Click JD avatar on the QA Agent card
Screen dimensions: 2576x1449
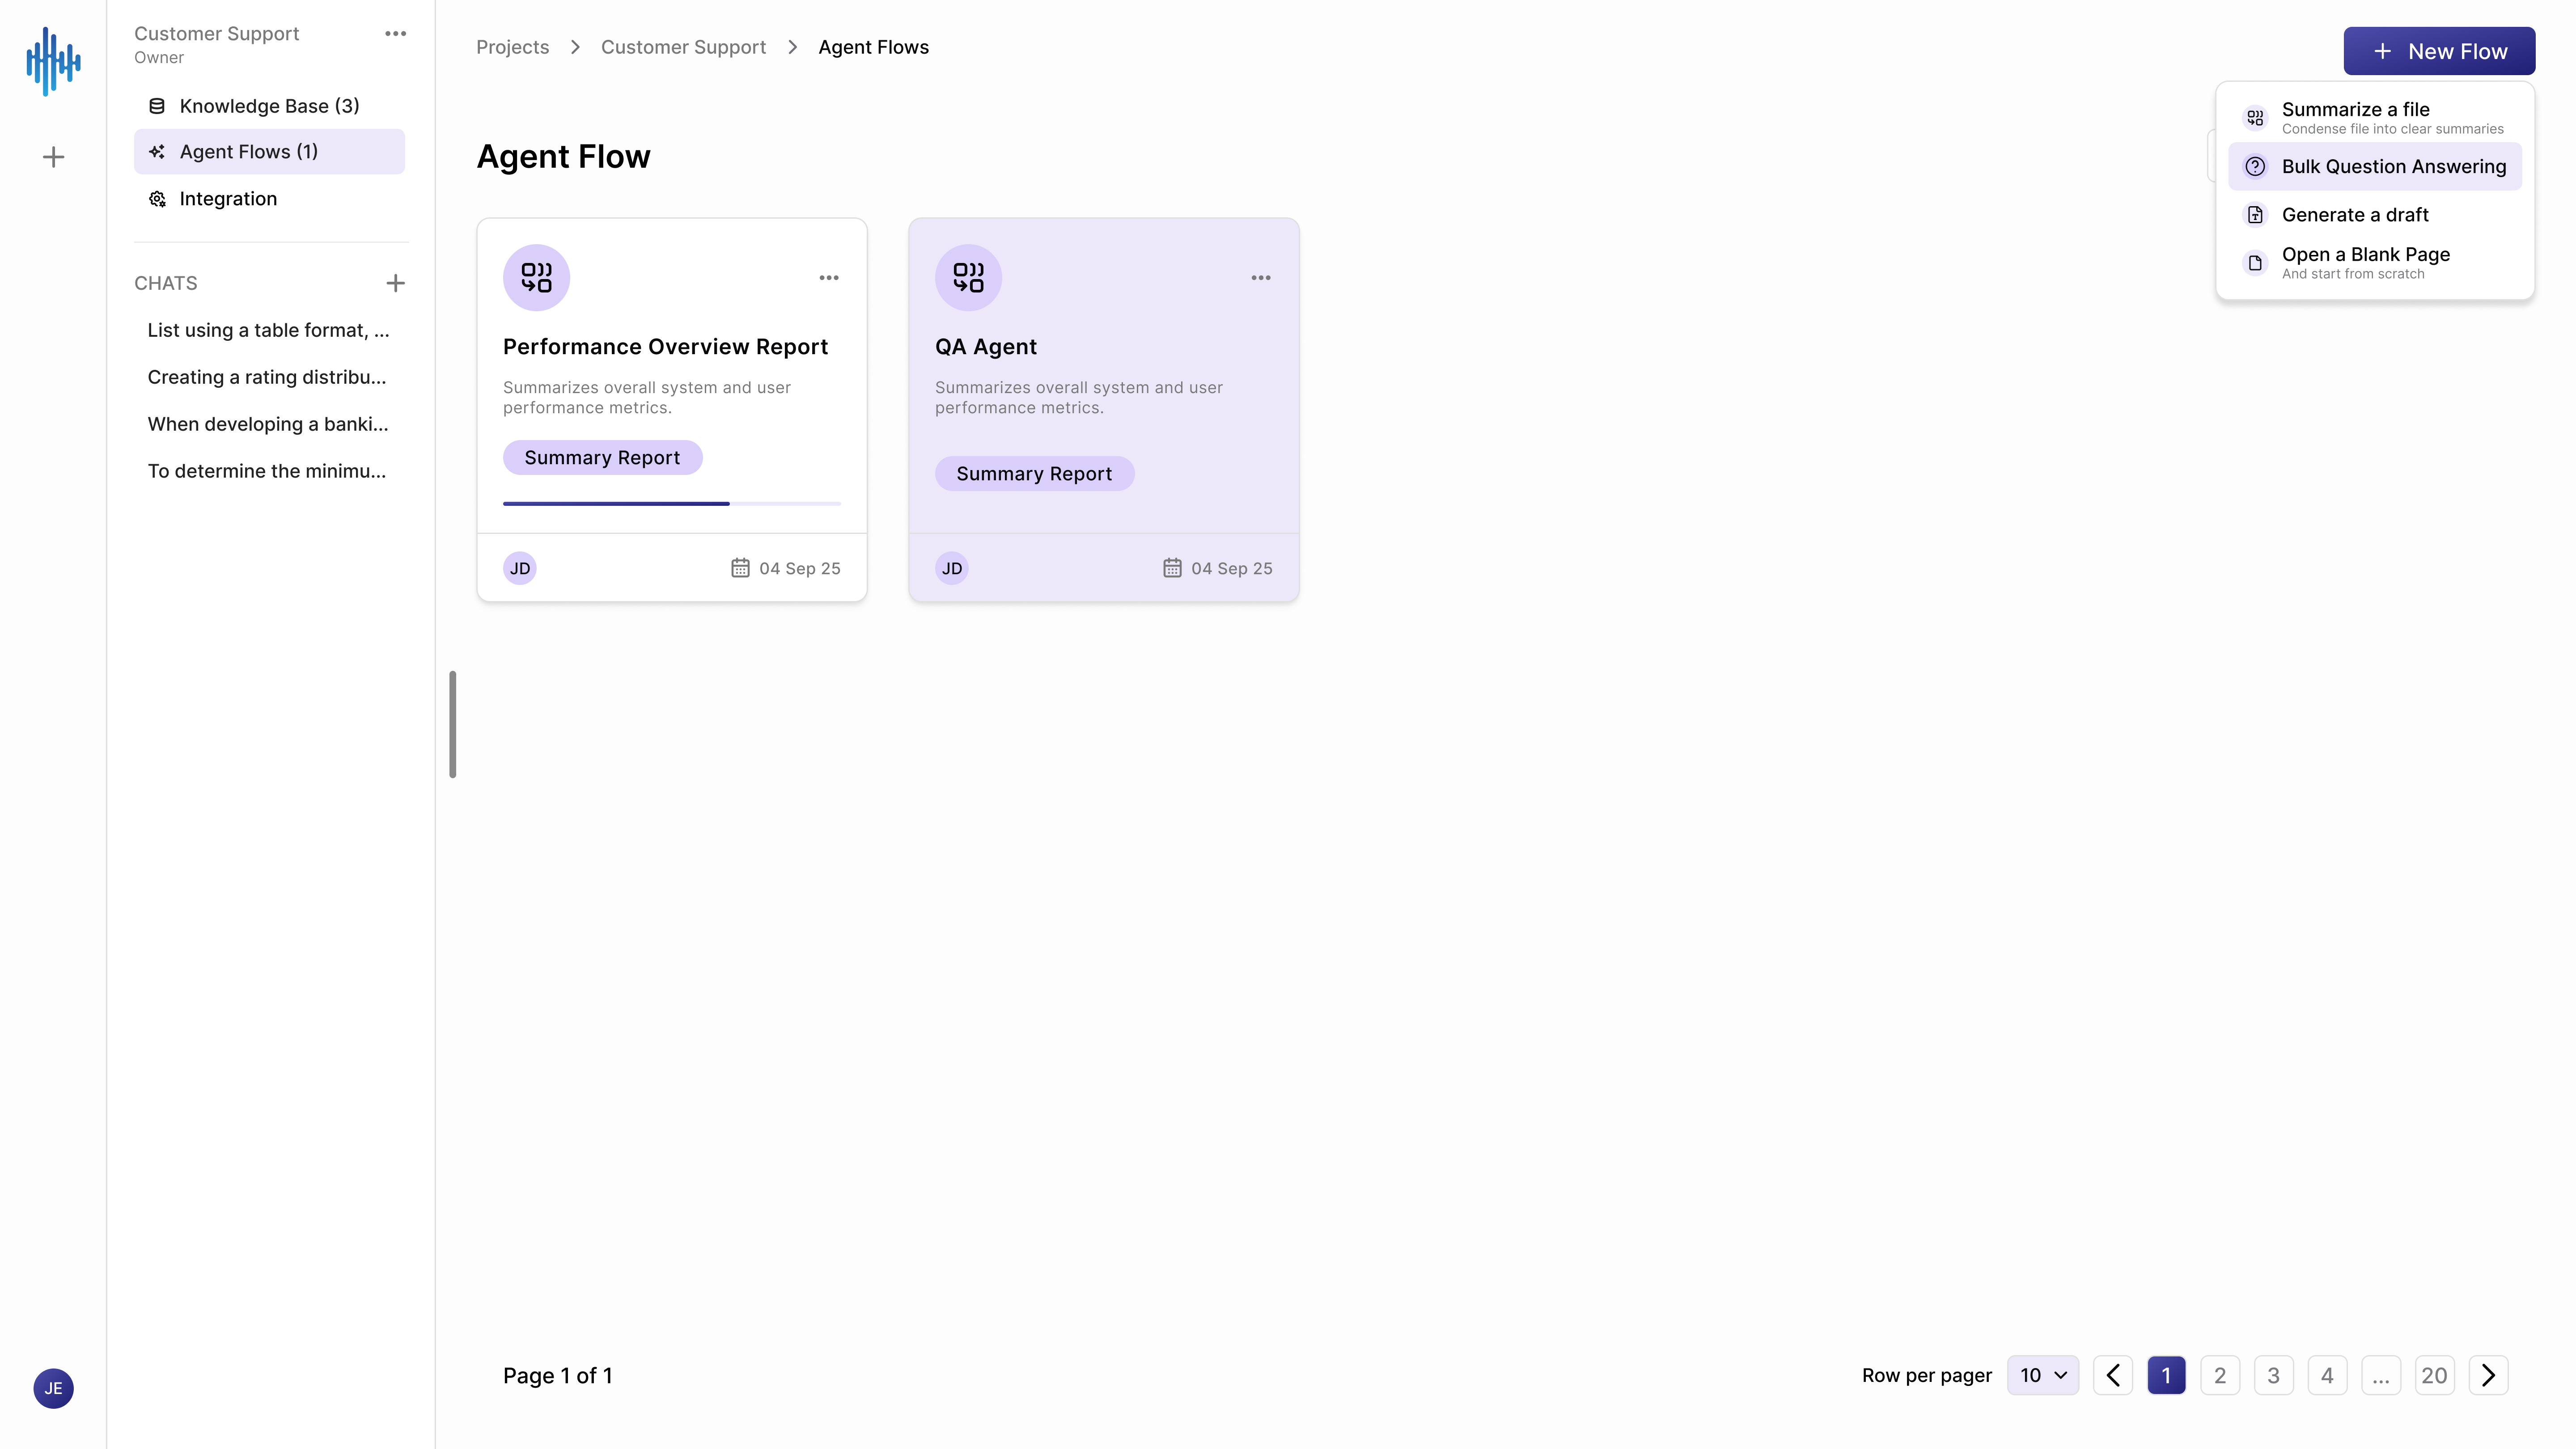coord(952,568)
